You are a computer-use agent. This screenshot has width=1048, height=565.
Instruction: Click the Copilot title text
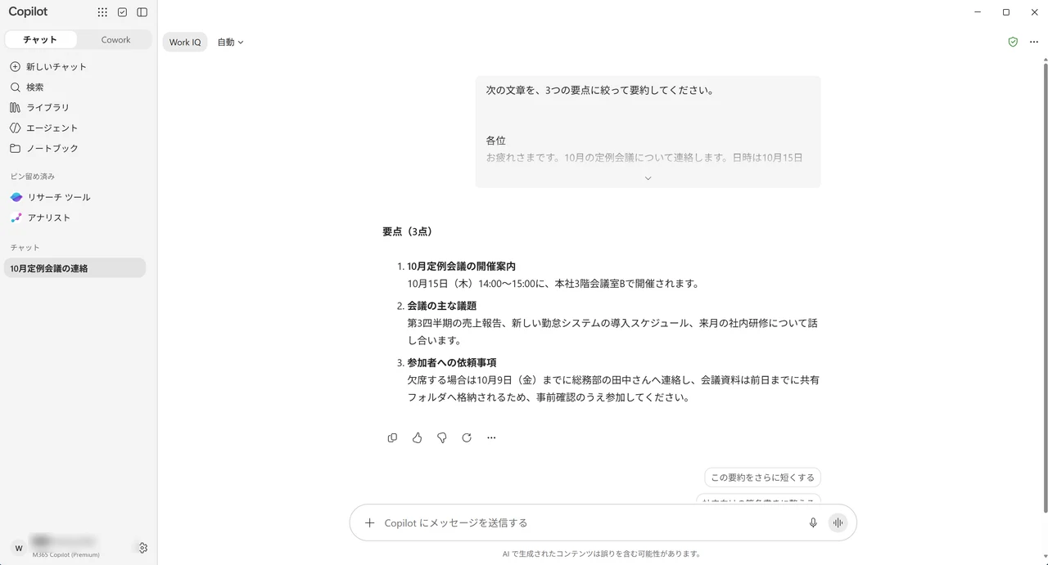[29, 11]
